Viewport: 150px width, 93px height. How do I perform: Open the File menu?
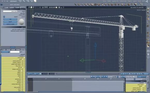pyautogui.click(x=143, y=1)
